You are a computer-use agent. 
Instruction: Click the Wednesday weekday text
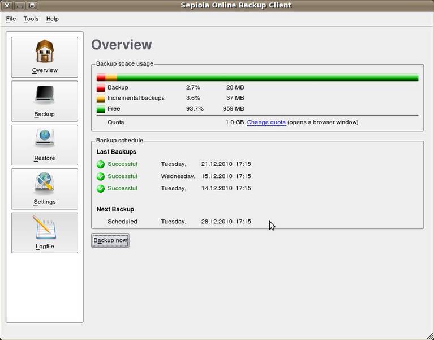(x=178, y=176)
